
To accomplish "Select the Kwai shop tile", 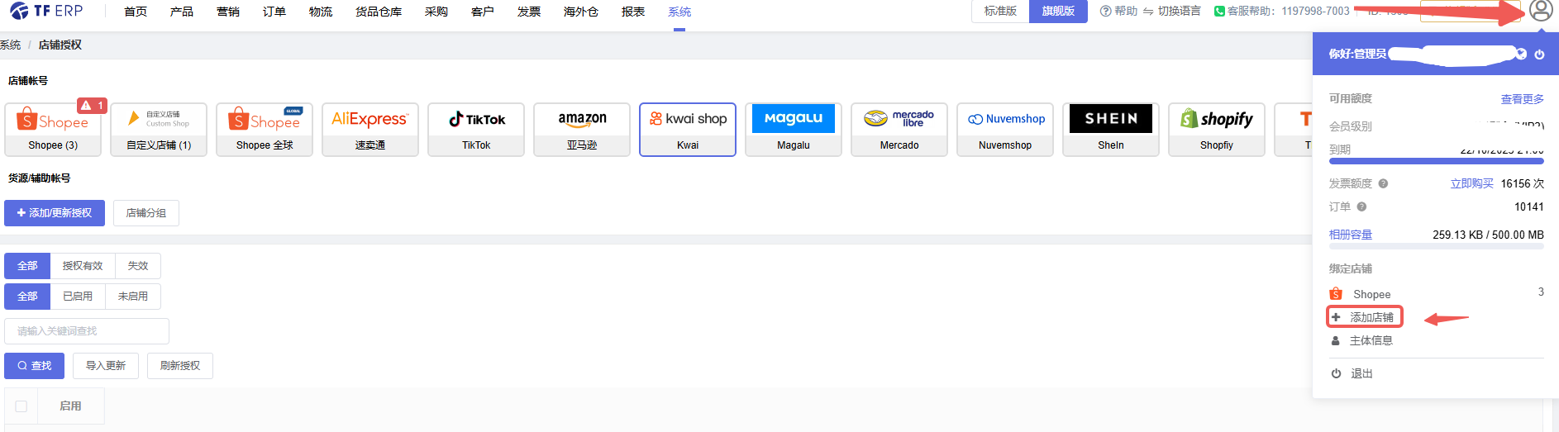I will tap(688, 130).
